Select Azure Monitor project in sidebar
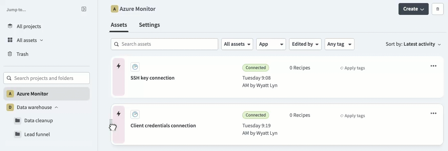The width and height of the screenshot is (448, 151). pyautogui.click(x=47, y=94)
